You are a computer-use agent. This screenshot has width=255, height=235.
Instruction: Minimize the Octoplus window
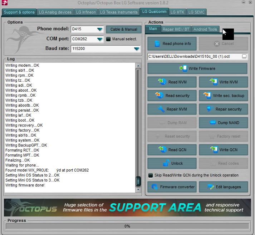tap(244, 2)
